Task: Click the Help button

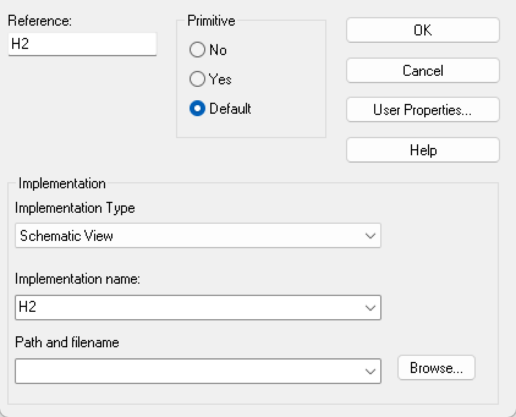Action: tap(423, 150)
